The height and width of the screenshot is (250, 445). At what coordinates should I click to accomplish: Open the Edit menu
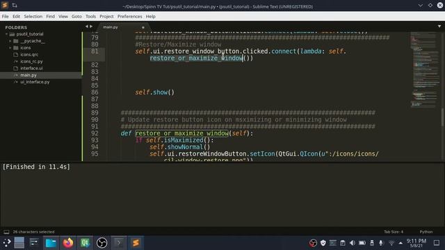tap(16, 17)
